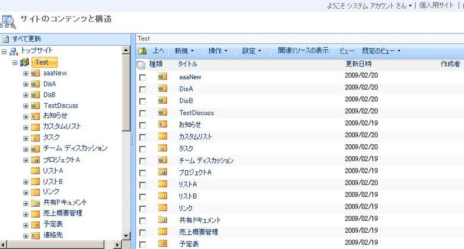Toggle the select-all checkbox in the column header
This screenshot has height=249, width=464.
click(141, 65)
